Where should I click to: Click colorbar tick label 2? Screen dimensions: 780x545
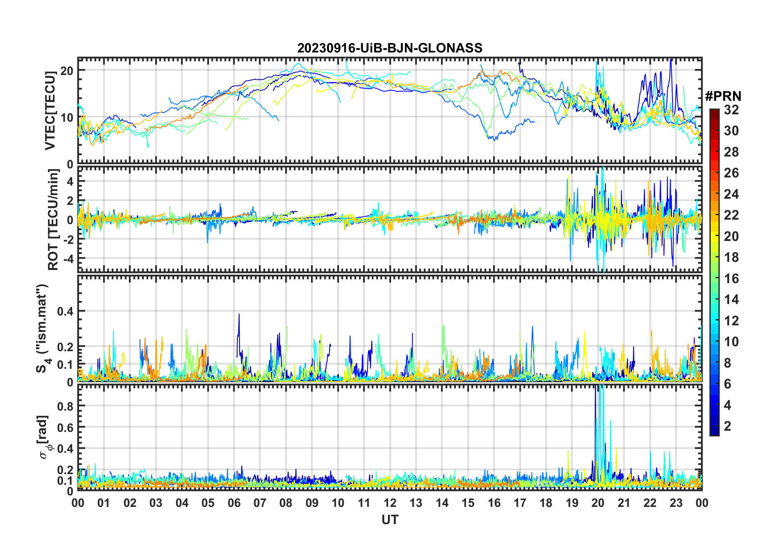[x=728, y=426]
